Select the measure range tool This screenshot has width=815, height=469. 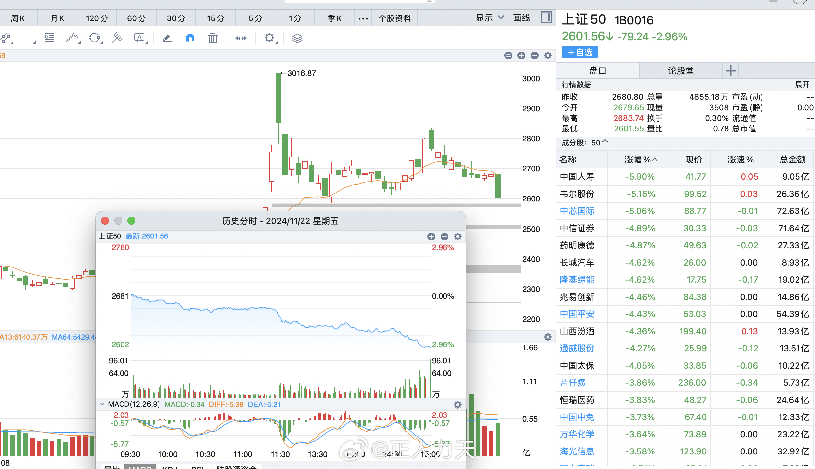[241, 38]
